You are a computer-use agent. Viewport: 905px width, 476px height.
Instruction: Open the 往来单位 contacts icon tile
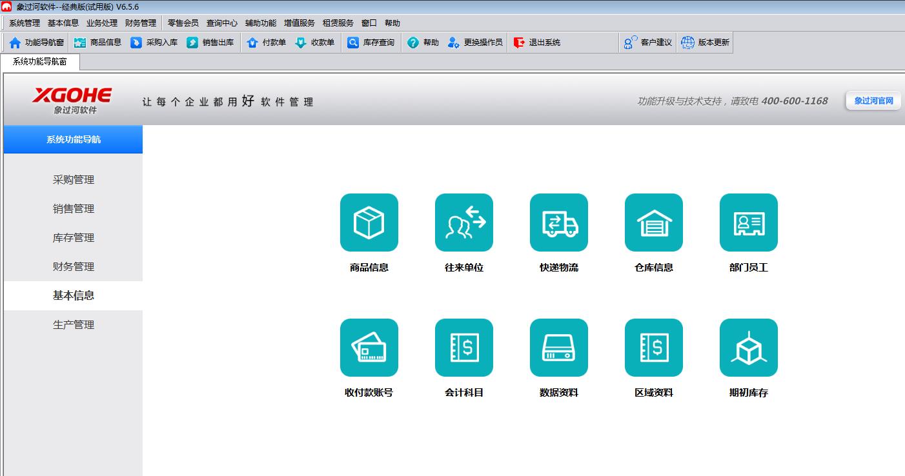[464, 223]
